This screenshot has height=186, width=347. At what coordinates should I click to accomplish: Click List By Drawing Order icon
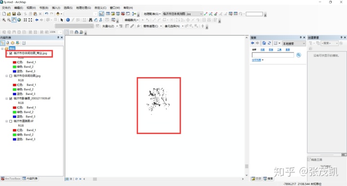3,43
